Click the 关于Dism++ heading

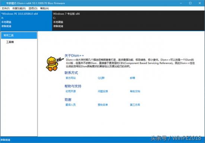(x=74, y=56)
